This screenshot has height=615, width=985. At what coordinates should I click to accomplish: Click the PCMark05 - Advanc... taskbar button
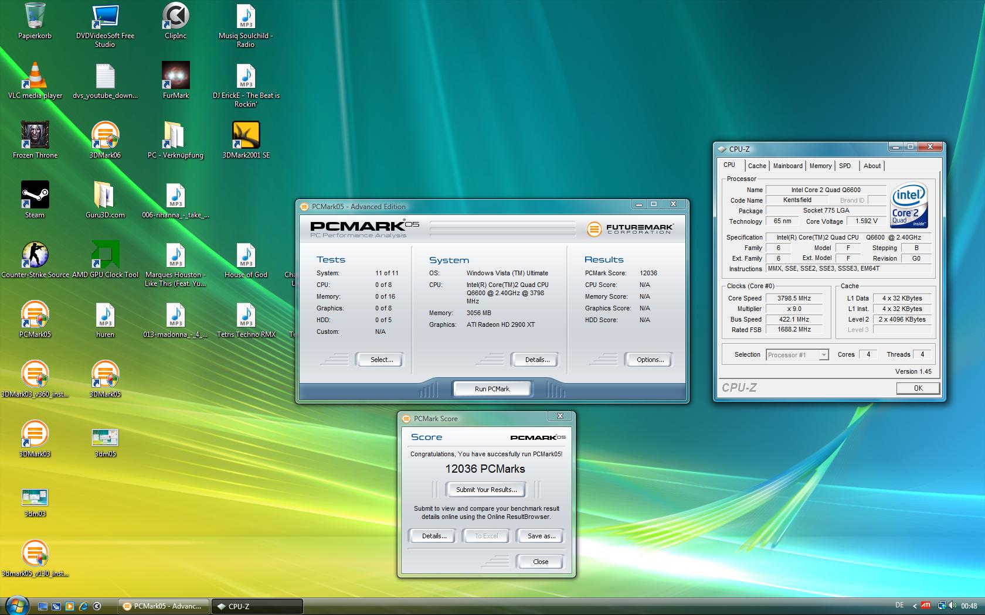click(164, 606)
